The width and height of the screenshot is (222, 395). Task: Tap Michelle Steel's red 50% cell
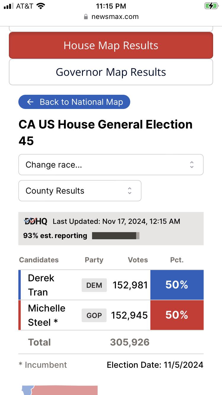[x=177, y=315]
